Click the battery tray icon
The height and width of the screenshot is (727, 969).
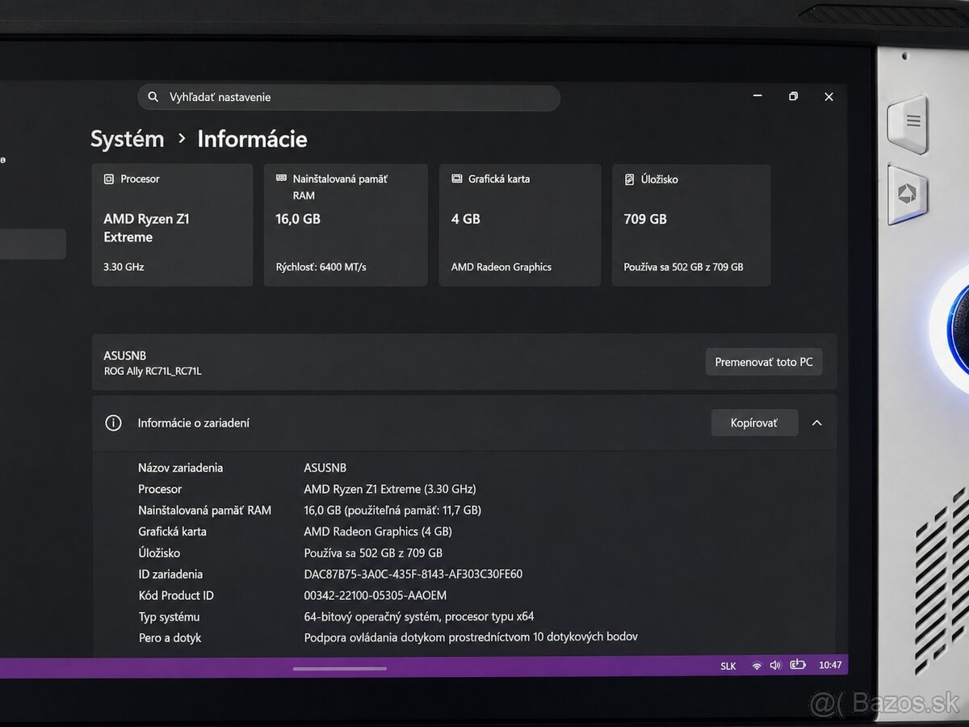[x=798, y=665]
